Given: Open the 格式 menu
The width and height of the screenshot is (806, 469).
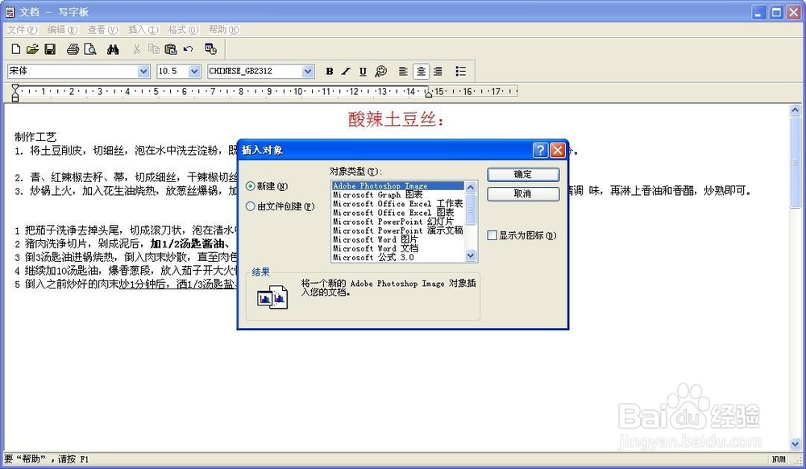Looking at the screenshot, I should (x=184, y=30).
